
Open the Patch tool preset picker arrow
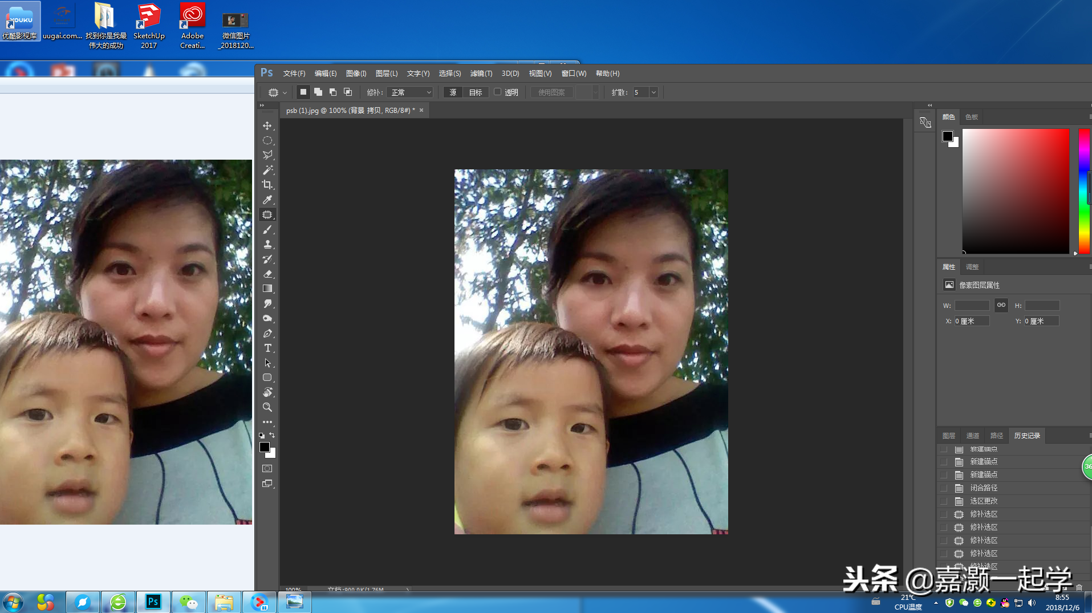click(285, 92)
